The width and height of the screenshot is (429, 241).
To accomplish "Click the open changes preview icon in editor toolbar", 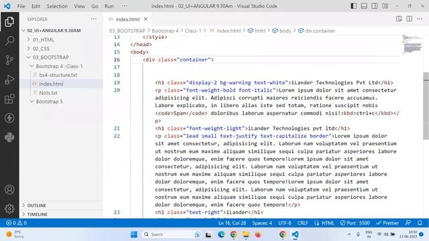I will [x=399, y=19].
